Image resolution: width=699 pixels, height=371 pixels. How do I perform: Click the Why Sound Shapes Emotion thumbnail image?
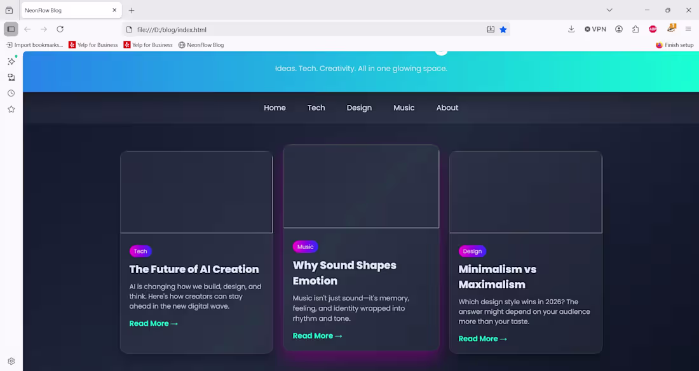[361, 186]
